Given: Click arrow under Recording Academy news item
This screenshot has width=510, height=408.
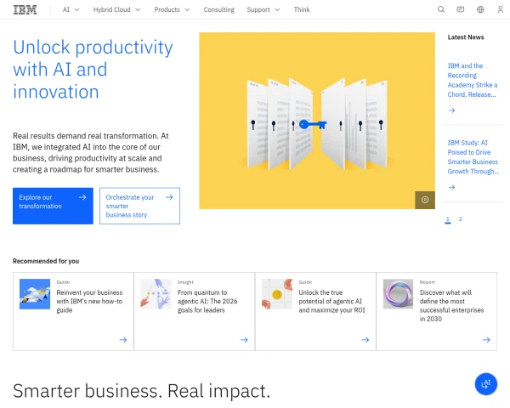Looking at the screenshot, I should pyautogui.click(x=452, y=110).
